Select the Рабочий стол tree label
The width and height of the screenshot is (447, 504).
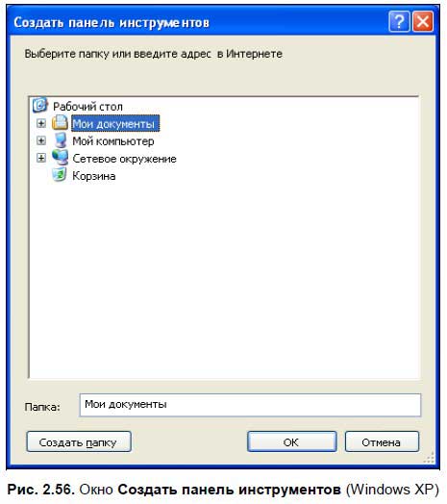87,107
